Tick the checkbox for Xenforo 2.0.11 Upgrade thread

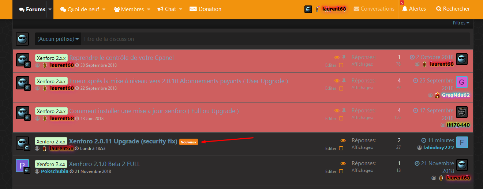click(341, 148)
